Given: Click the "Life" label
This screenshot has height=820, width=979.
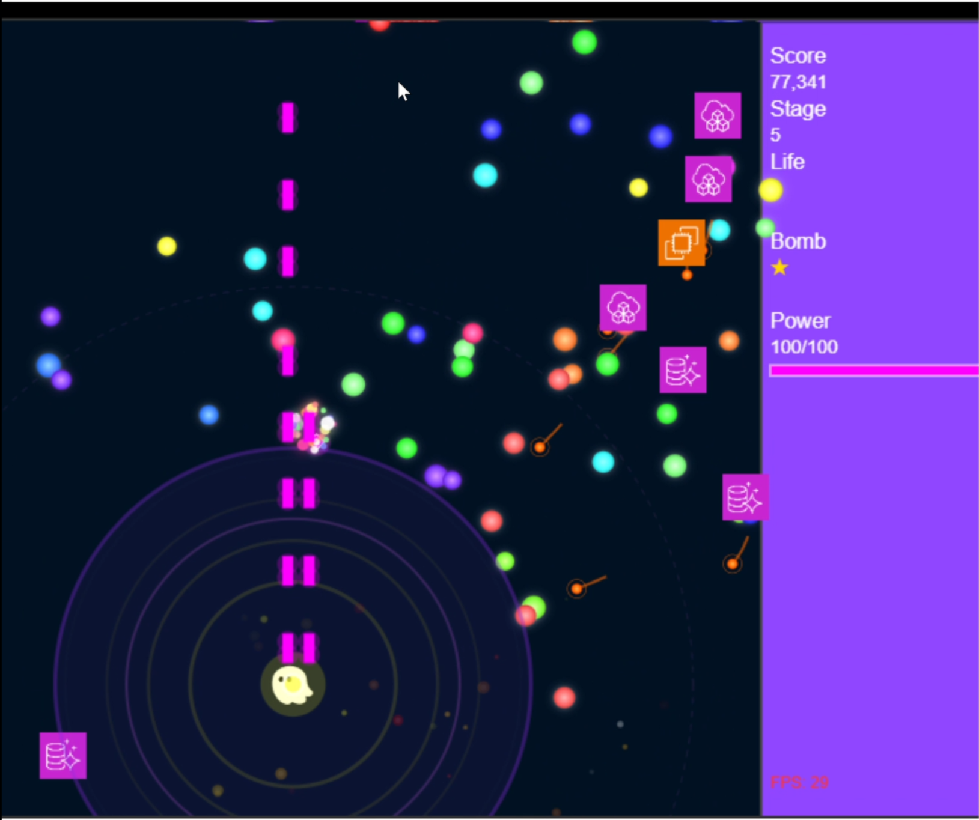Looking at the screenshot, I should point(787,162).
